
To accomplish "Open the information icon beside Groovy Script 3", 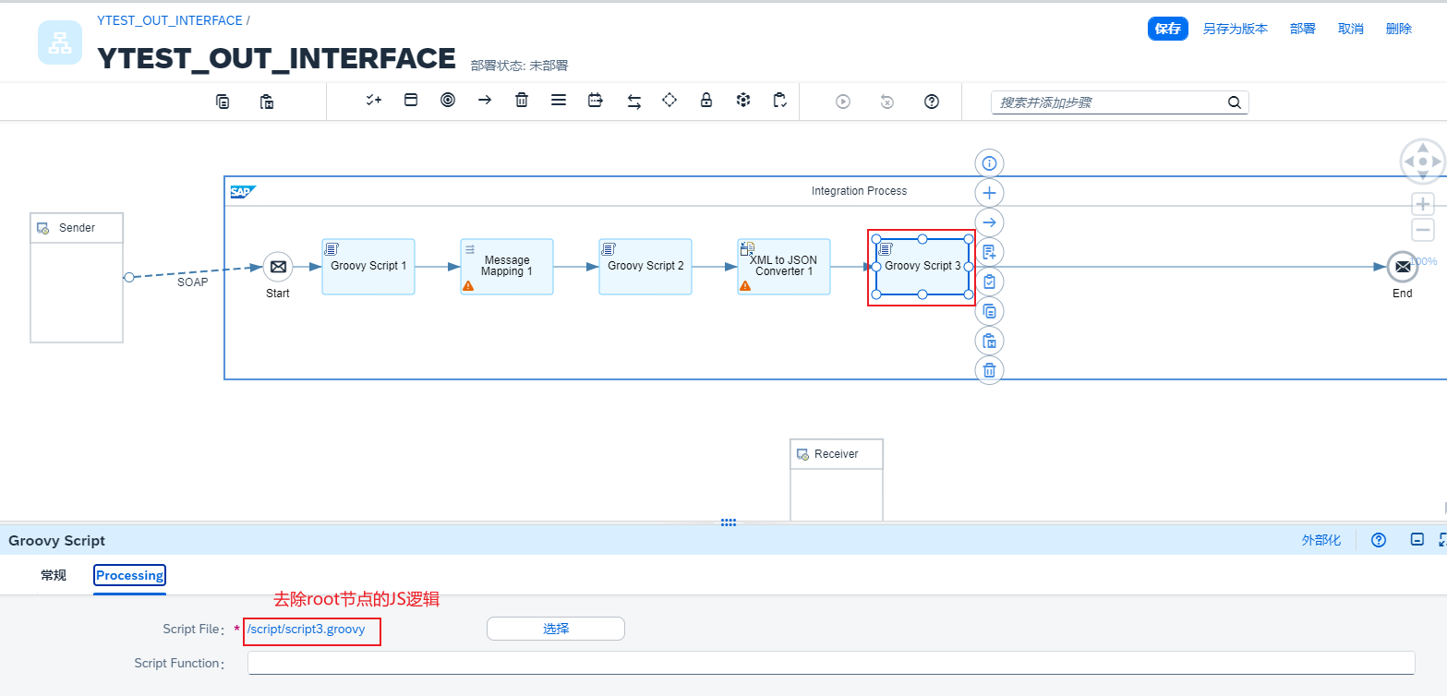I will click(x=989, y=163).
